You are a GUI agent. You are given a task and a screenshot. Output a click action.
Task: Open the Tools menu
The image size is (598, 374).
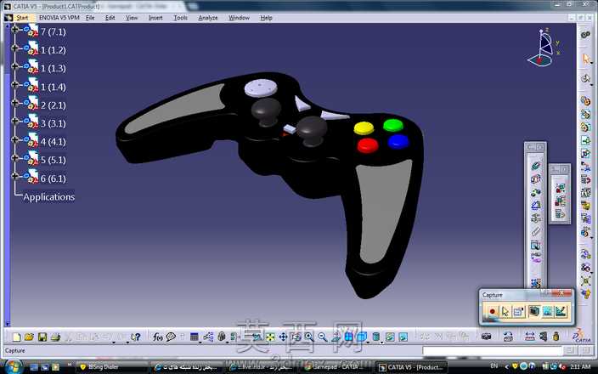click(x=180, y=18)
